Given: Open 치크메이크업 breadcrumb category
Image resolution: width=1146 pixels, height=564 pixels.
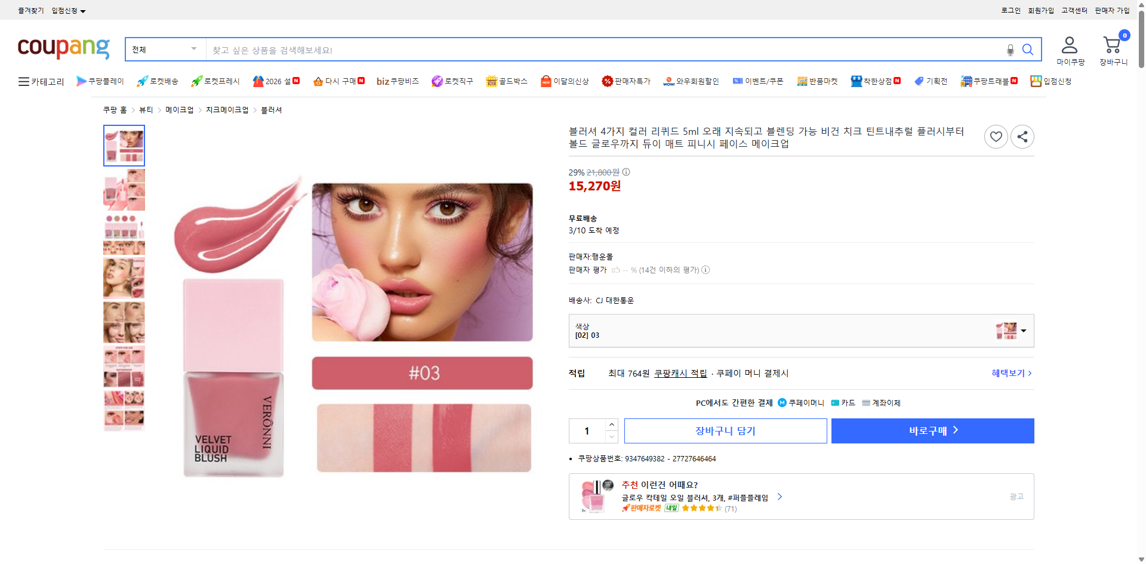Looking at the screenshot, I should (227, 110).
